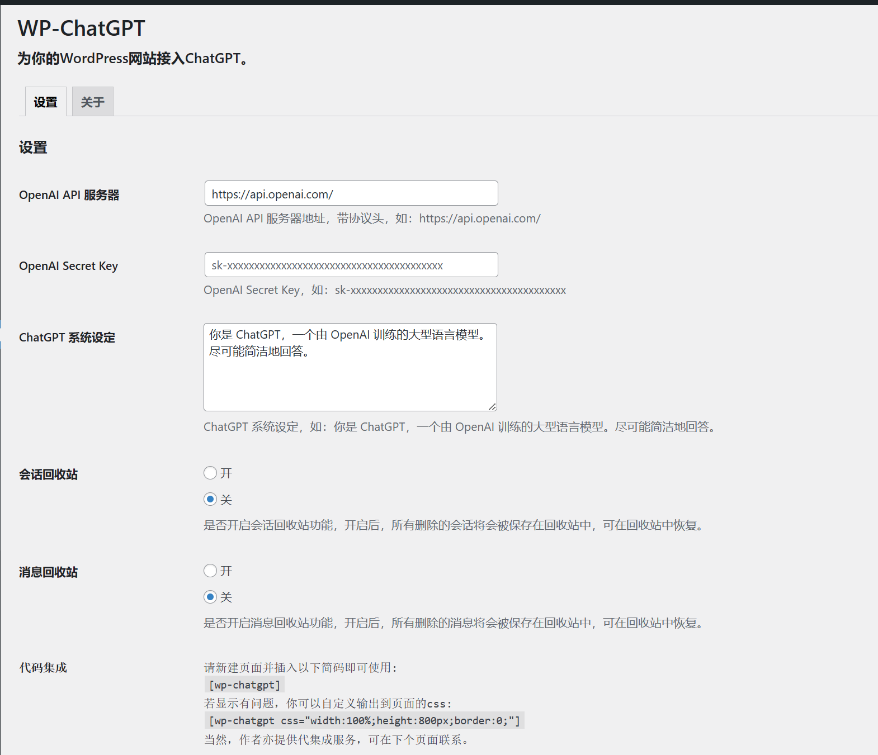Click the 系统设定 example description text
878x755 pixels.
(x=460, y=427)
